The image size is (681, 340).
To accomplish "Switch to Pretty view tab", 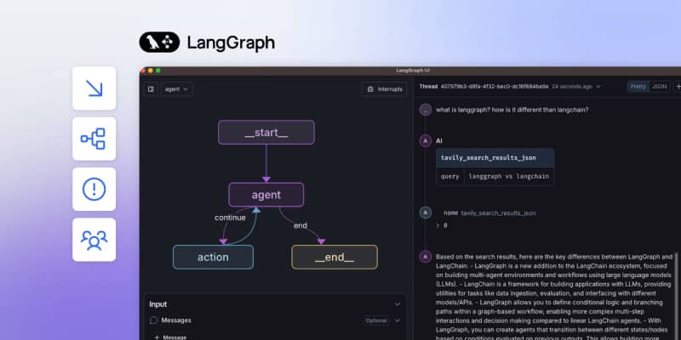I will [638, 87].
